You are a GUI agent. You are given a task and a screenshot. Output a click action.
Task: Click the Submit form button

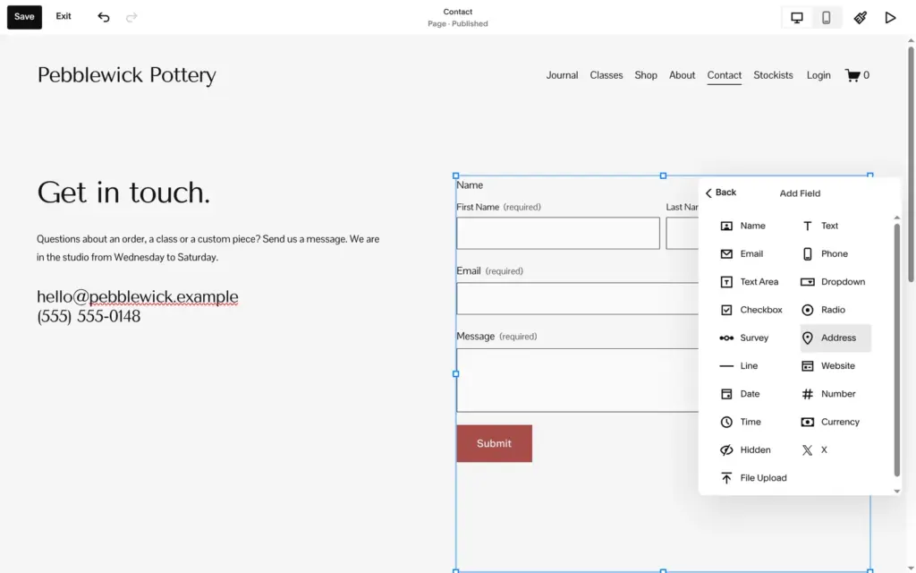494,443
